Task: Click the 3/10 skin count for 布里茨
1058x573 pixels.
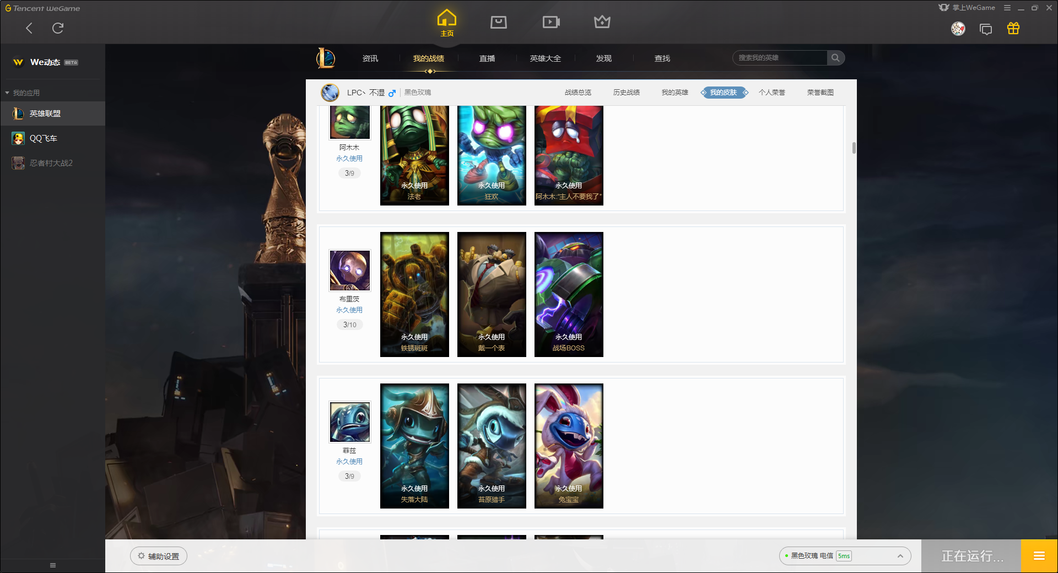Action: coord(350,325)
